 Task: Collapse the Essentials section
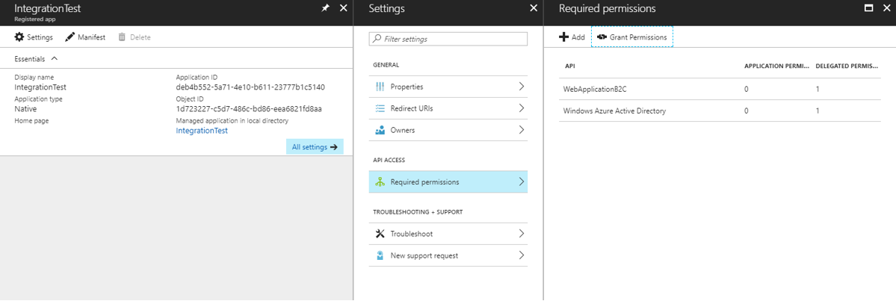[54, 59]
